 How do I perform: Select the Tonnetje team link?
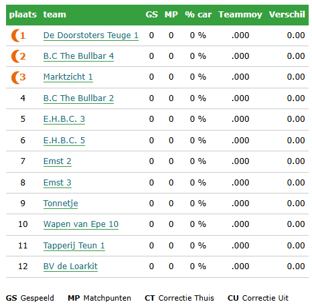point(60,204)
